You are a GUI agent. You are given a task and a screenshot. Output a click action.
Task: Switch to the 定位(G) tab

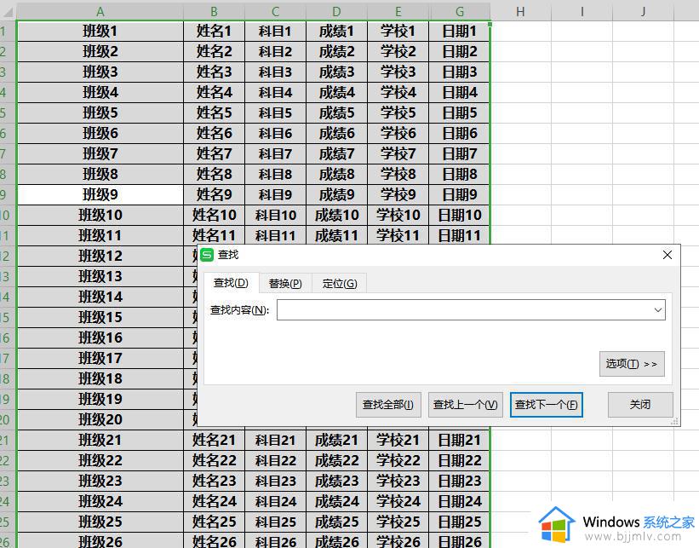click(340, 283)
